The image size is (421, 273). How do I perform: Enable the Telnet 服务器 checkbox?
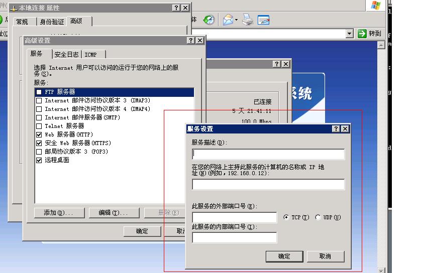tap(39, 126)
